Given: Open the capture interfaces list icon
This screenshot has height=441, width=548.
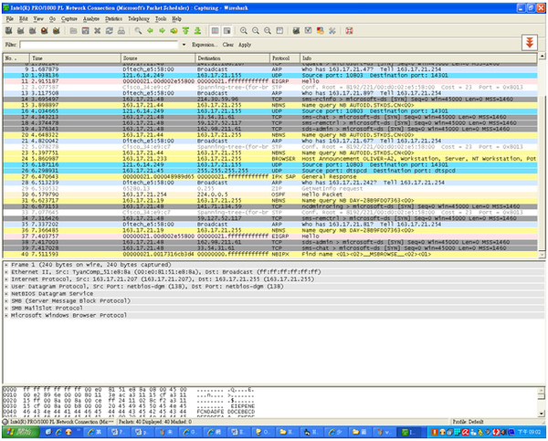Looking at the screenshot, I should pos(9,31).
